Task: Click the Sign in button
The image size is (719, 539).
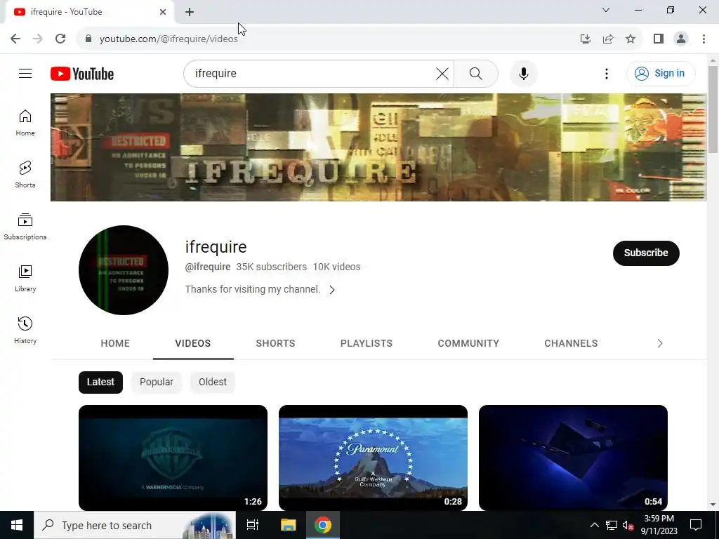Action: click(661, 73)
